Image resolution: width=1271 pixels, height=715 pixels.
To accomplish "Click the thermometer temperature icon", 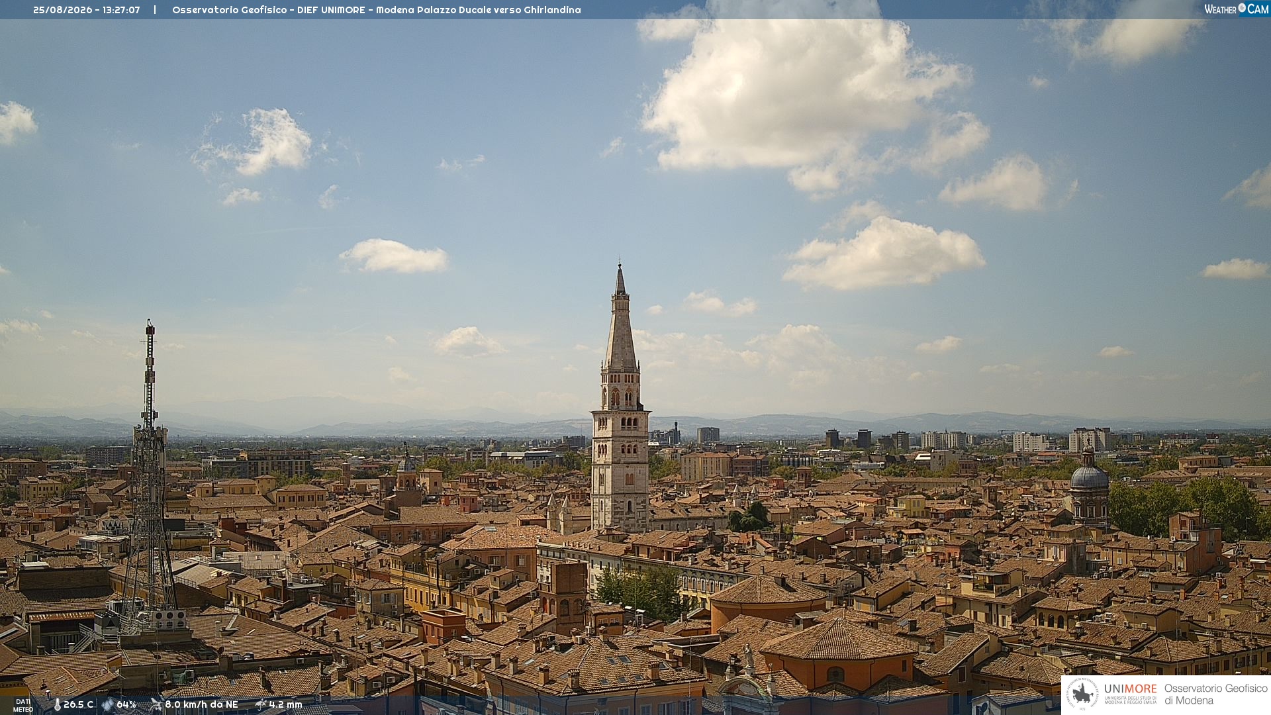I will coord(57,704).
